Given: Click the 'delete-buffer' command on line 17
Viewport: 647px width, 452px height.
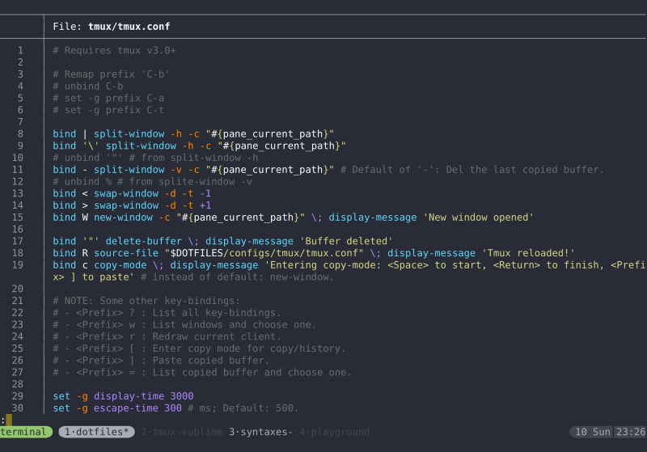Looking at the screenshot, I should tap(144, 242).
